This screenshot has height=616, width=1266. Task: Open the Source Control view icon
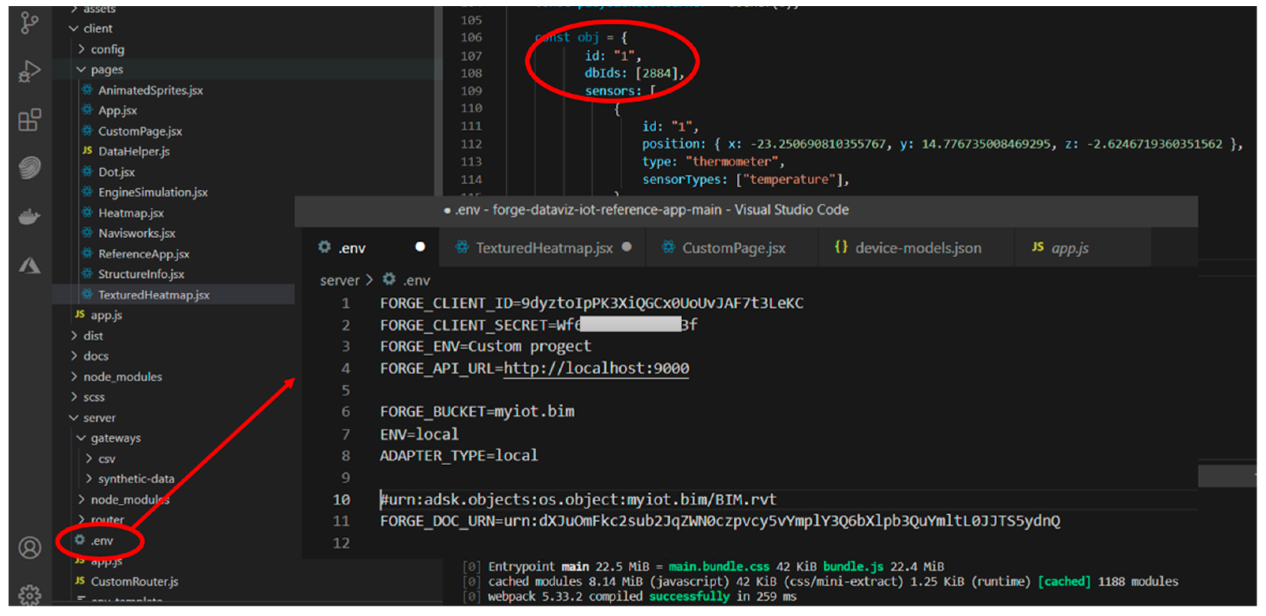click(30, 22)
